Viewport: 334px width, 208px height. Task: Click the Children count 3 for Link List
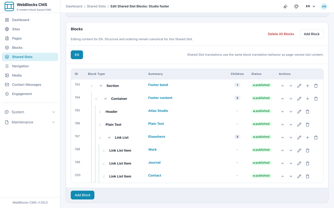pyautogui.click(x=237, y=137)
